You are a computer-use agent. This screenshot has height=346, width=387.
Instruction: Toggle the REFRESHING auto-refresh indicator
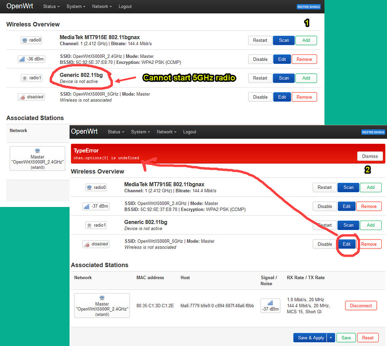pos(309,6)
